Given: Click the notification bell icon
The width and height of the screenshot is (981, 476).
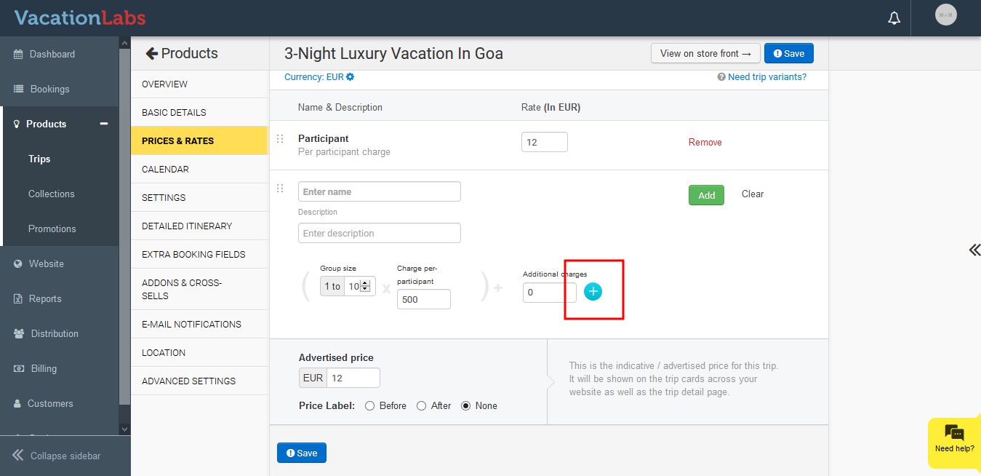Looking at the screenshot, I should click(894, 18).
